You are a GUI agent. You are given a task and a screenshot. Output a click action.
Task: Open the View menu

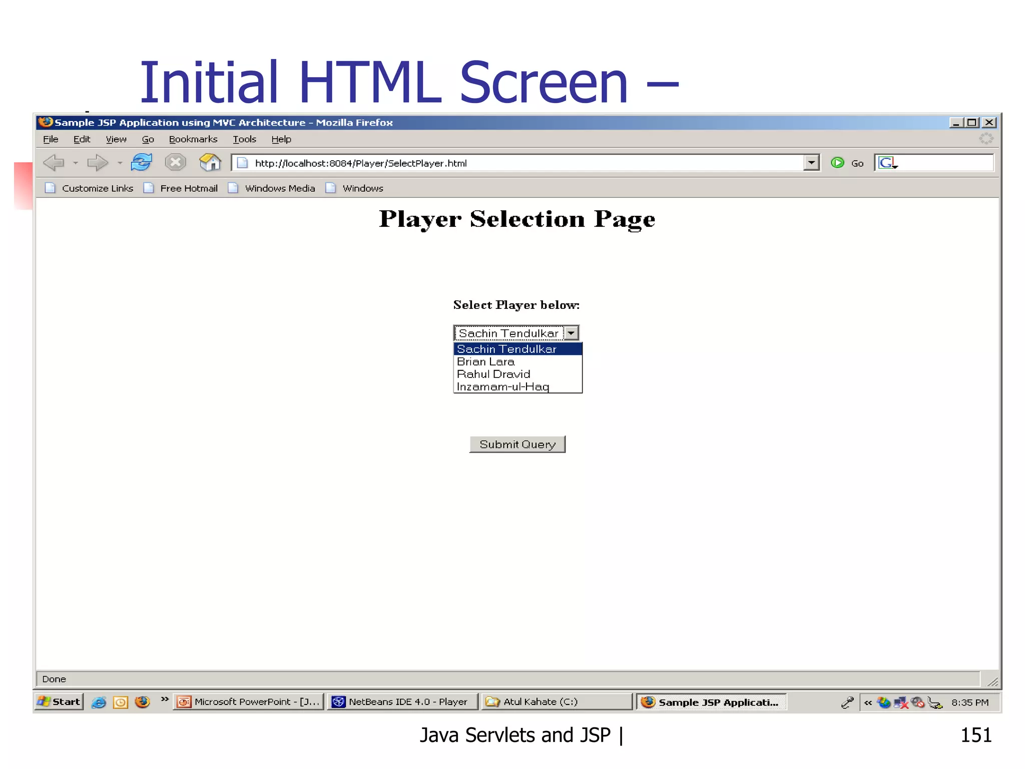(x=116, y=139)
